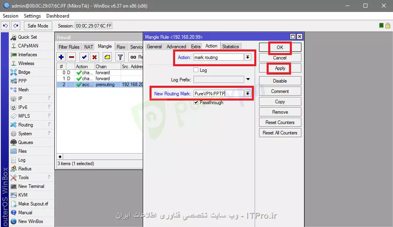Open the Queues sidebar icon
Screen dimensions: 393x227
(14, 142)
